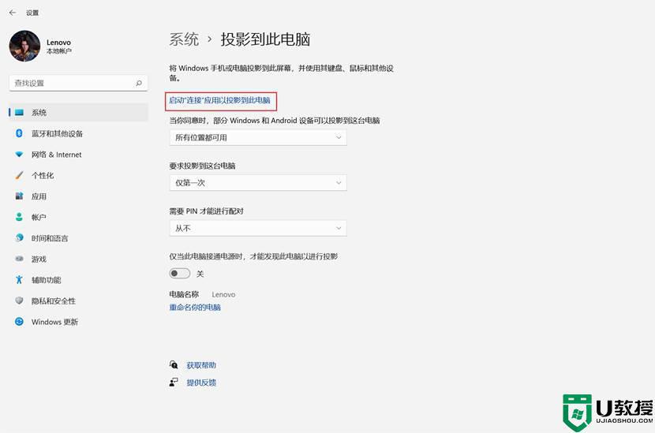This screenshot has height=433, width=655.
Task: Click the 电脑名称 Lenovo value
Action: tap(223, 294)
